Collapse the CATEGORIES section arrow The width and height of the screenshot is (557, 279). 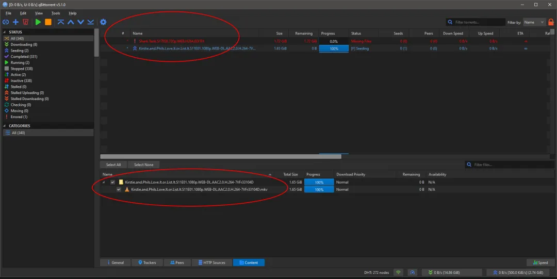tap(5, 126)
